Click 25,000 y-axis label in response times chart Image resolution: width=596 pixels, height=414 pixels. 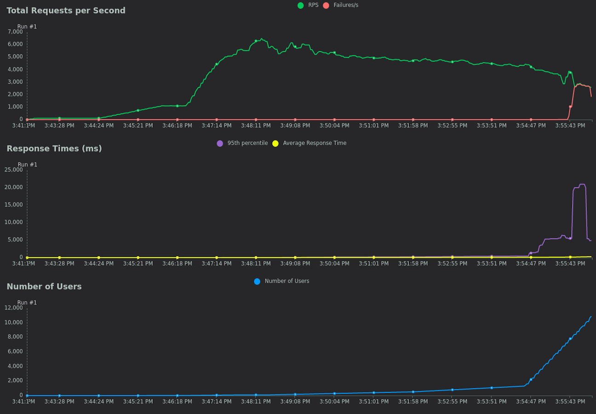(14, 170)
